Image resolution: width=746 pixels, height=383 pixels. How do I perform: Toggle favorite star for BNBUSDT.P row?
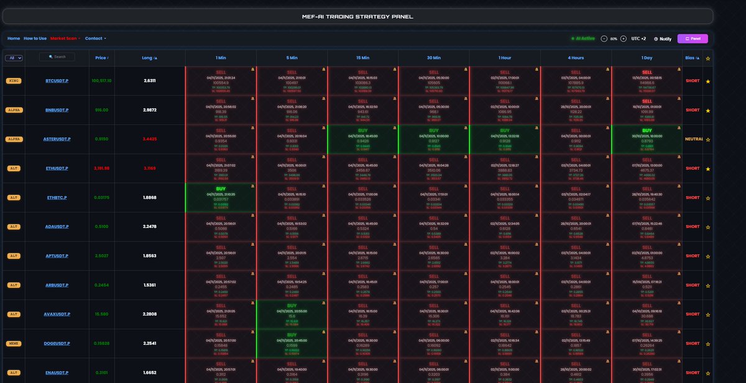coord(708,110)
